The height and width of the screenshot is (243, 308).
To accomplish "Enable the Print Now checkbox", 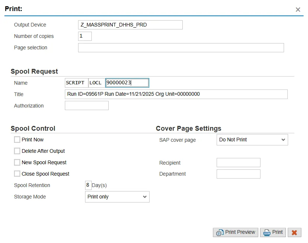I will [17, 140].
